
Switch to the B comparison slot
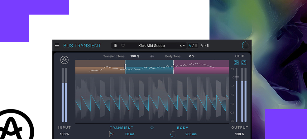point(196,46)
